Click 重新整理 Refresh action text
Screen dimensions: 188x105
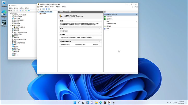point(109,26)
